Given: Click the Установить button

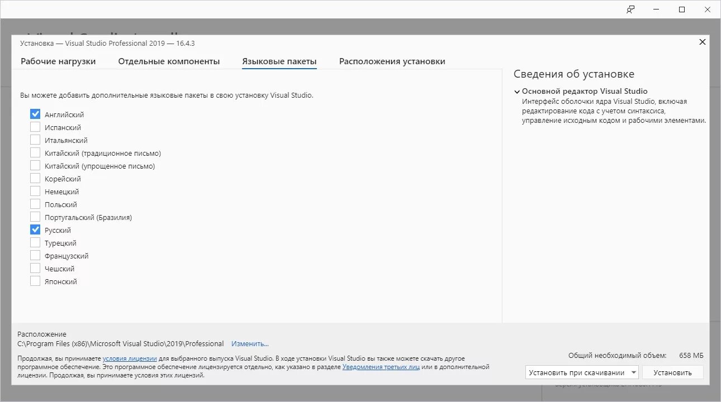Looking at the screenshot, I should 673,372.
